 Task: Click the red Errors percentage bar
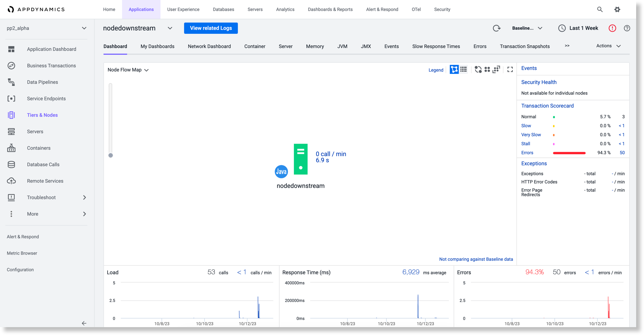pos(569,153)
